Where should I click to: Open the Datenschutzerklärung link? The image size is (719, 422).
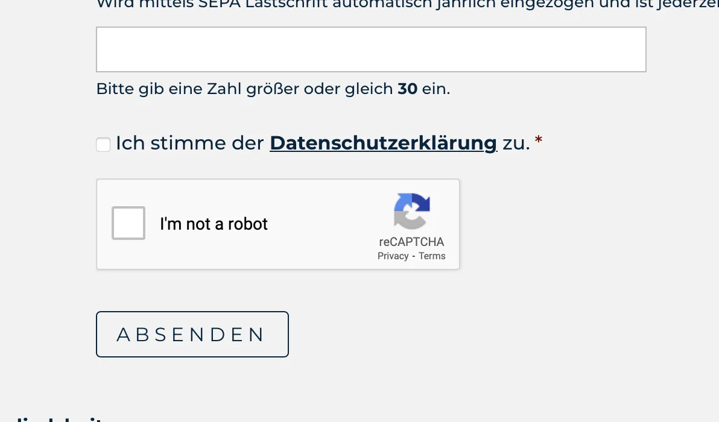(x=384, y=143)
